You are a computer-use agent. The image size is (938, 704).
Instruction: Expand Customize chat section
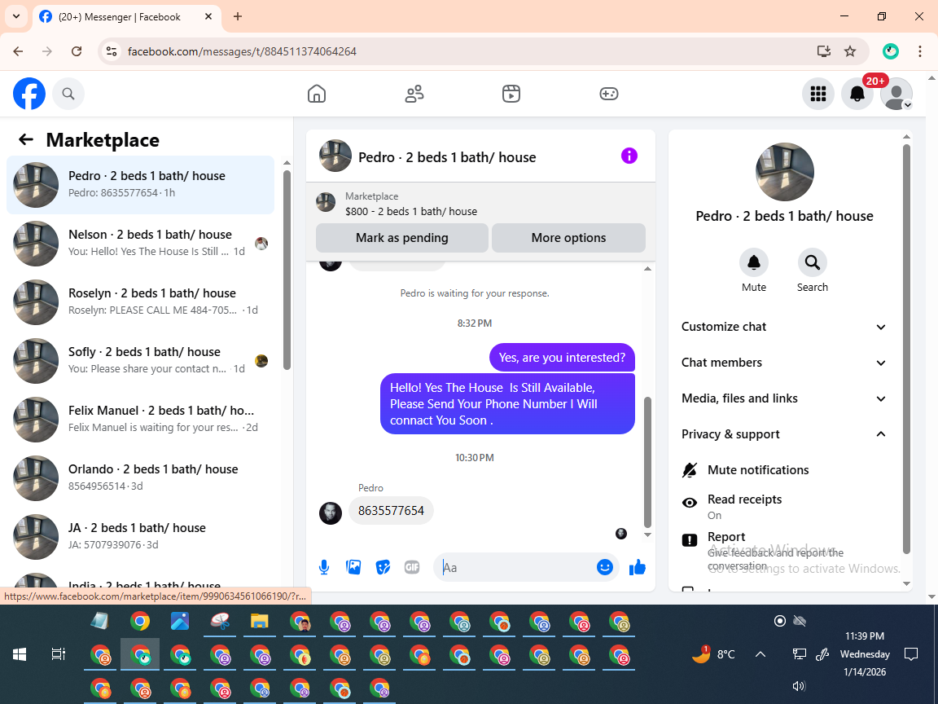point(783,327)
